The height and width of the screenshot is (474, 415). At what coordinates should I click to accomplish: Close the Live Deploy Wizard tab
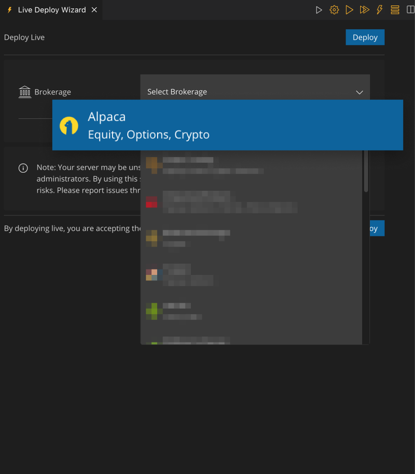[x=94, y=10]
